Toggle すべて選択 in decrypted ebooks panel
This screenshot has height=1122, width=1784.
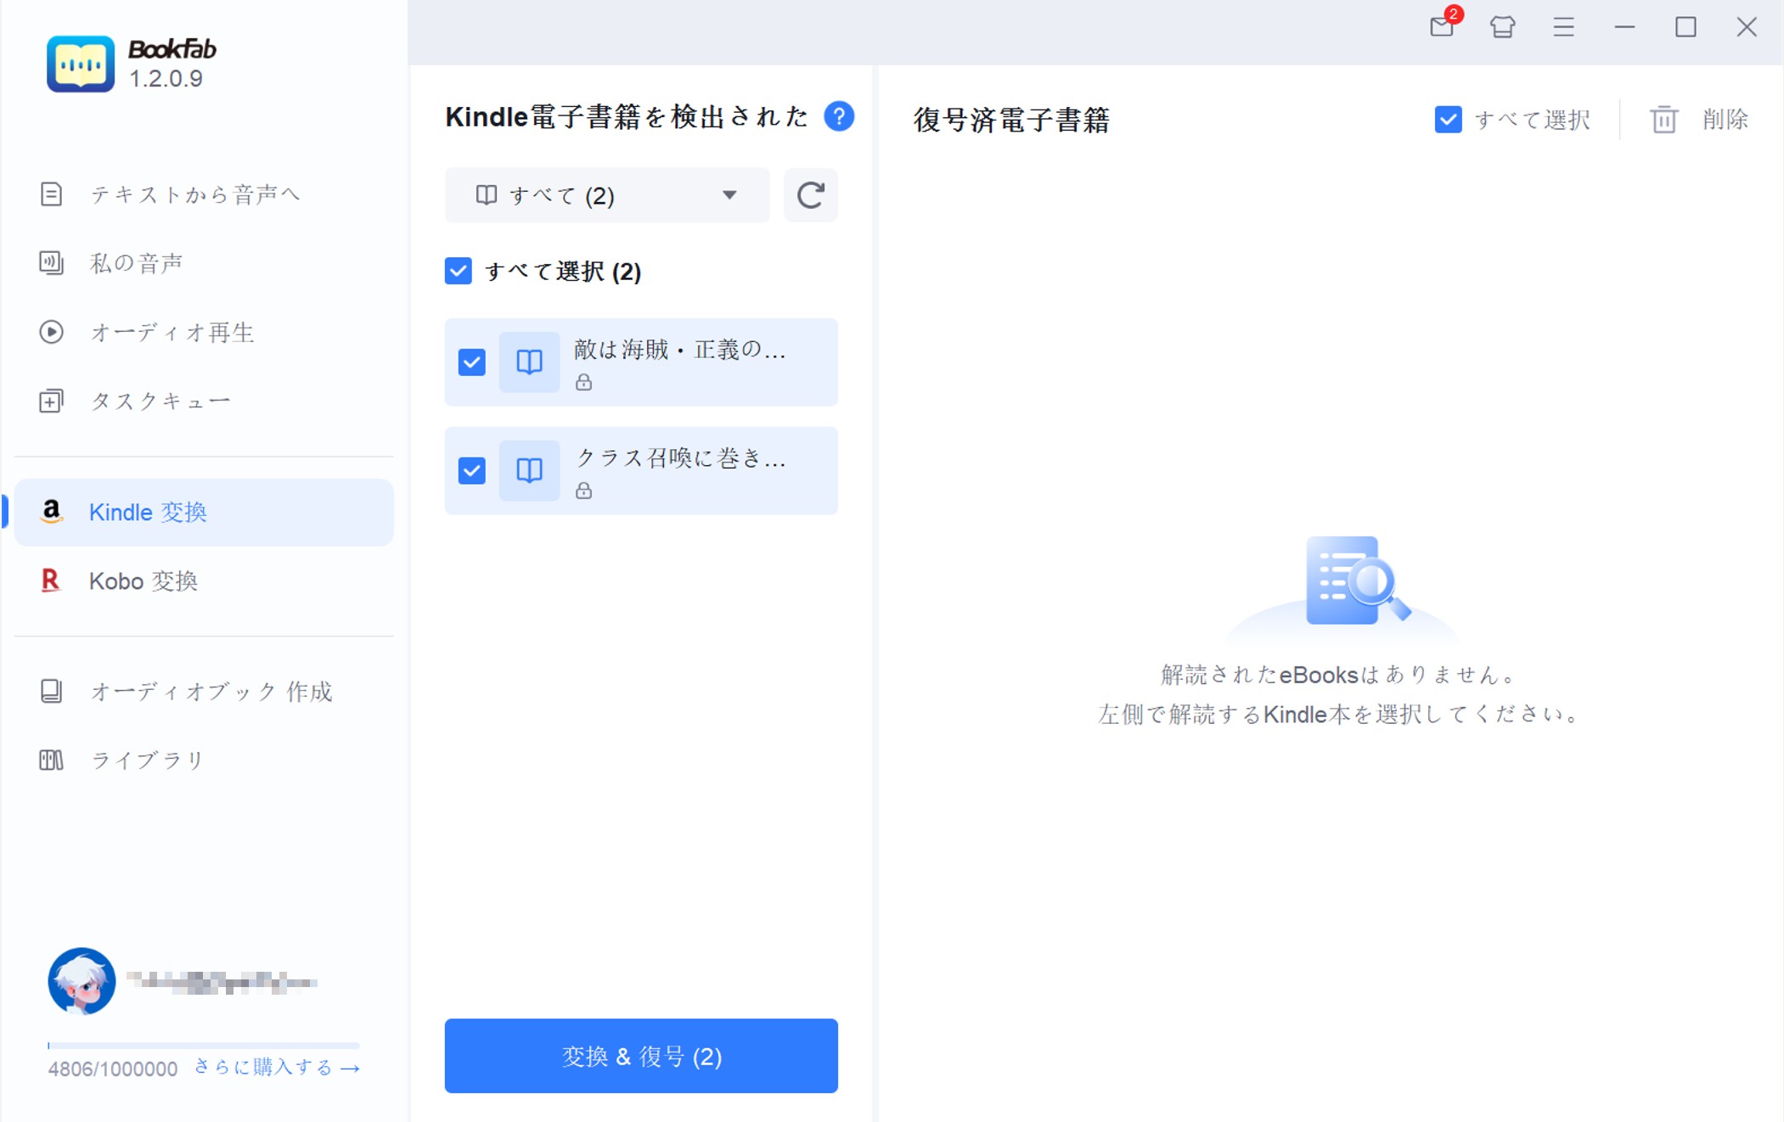(1448, 120)
